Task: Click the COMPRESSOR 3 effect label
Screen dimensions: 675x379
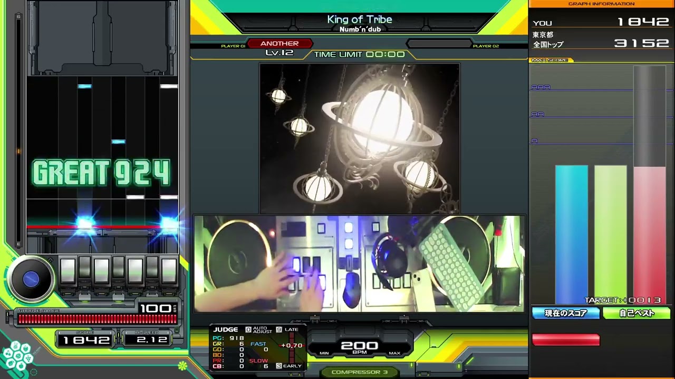Action: (360, 372)
